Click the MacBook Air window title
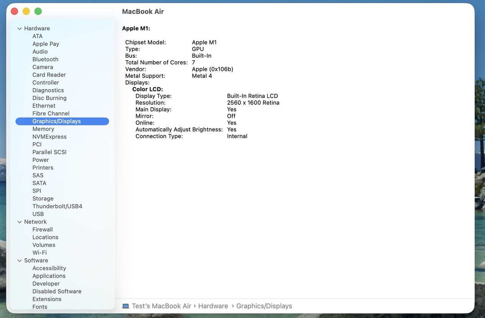Image resolution: width=485 pixels, height=318 pixels. point(143,11)
